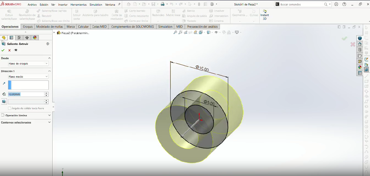
Task: Open the Modelado de mallas tab
Action: coord(50,27)
